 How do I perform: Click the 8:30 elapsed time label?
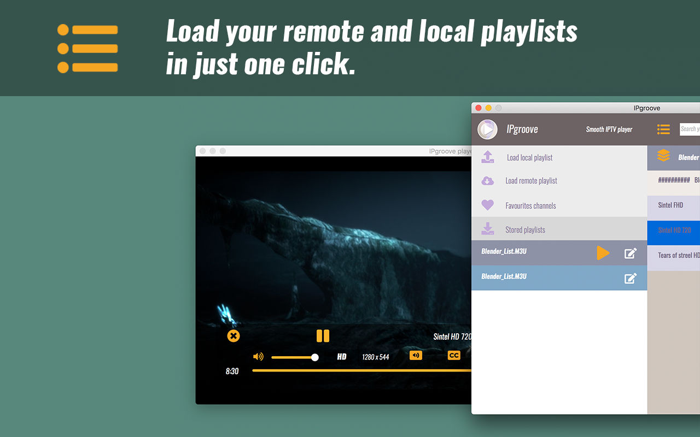coord(232,371)
